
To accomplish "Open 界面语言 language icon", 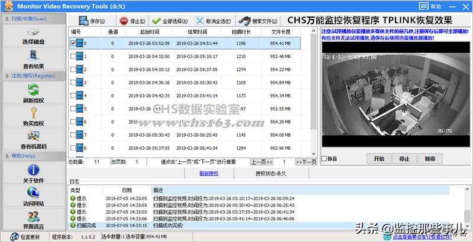I will tap(34, 217).
